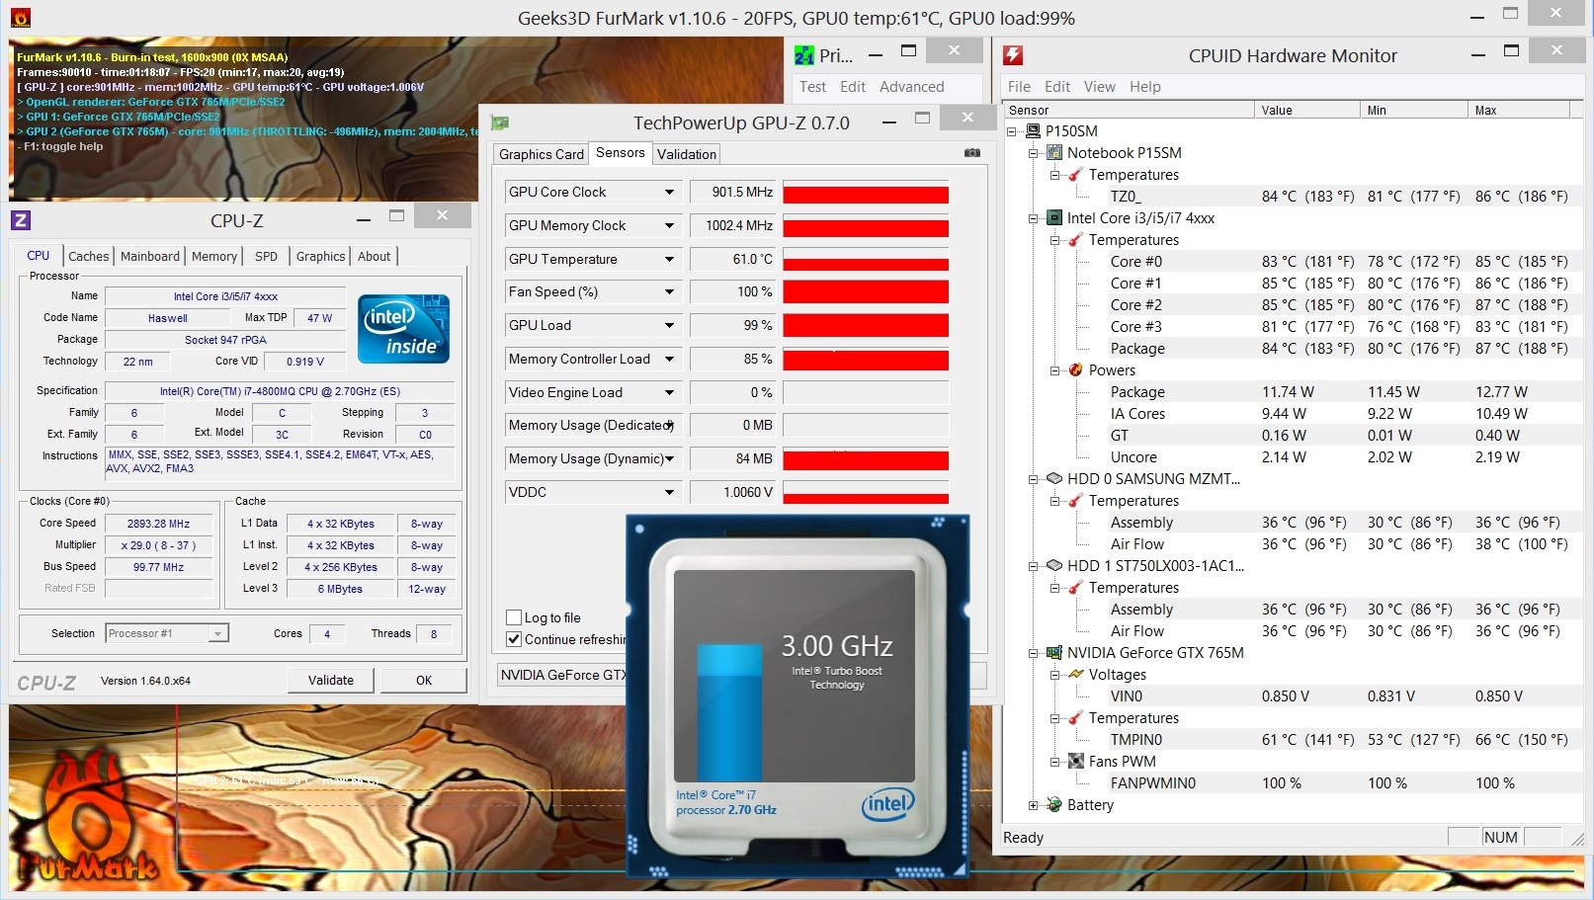Click the P150SM computer icon in tree
Viewport: 1594px width, 900px height.
pos(1033,130)
